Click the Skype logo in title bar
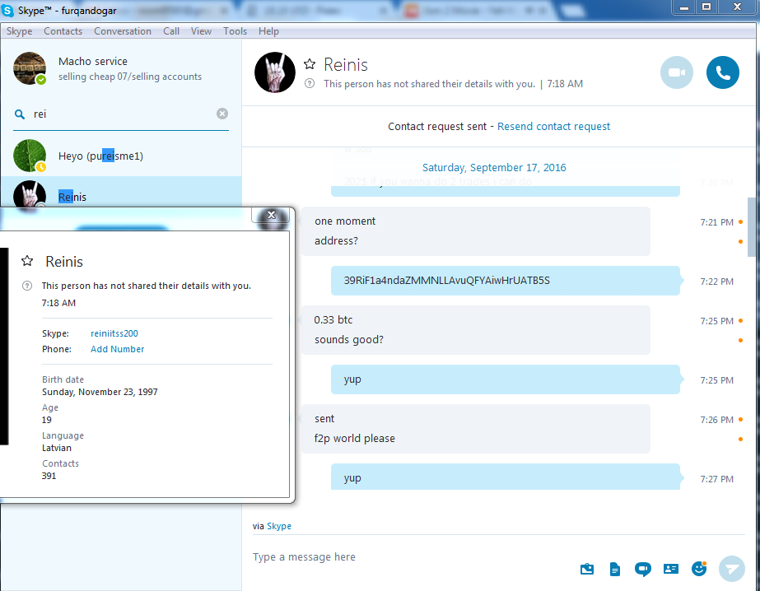 (x=7, y=10)
